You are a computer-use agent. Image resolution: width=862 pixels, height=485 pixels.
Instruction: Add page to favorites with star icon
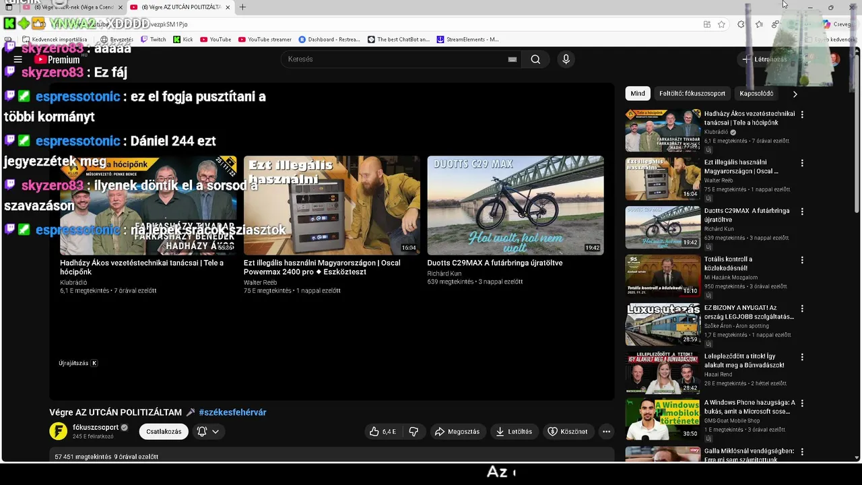click(x=721, y=24)
